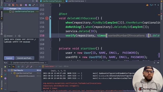Expand all test results
This screenshot has height=92, width=163.
click(x=27, y=66)
